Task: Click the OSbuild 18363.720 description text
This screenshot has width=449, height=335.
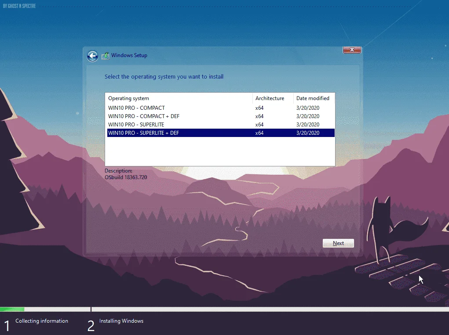Action: click(x=126, y=177)
